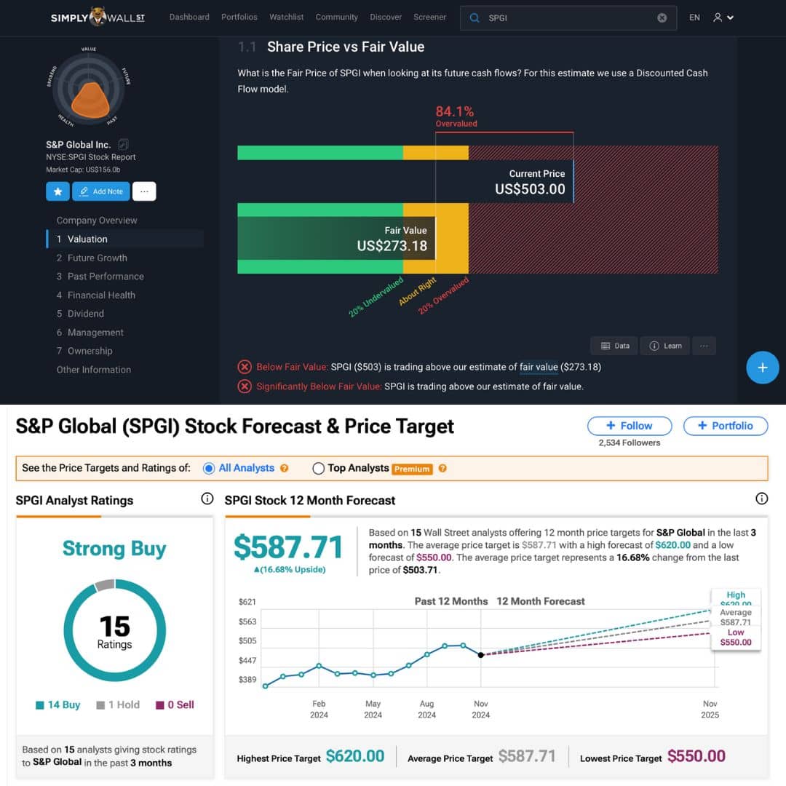The image size is (786, 786).
Task: Click the Portfolio button
Action: (x=726, y=426)
